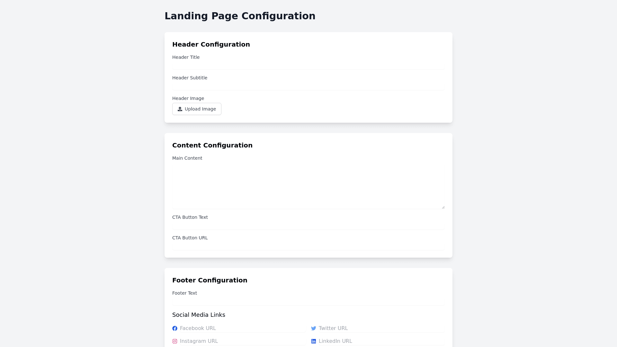The height and width of the screenshot is (347, 617).
Task: Click the Header Image label
Action: point(188,98)
